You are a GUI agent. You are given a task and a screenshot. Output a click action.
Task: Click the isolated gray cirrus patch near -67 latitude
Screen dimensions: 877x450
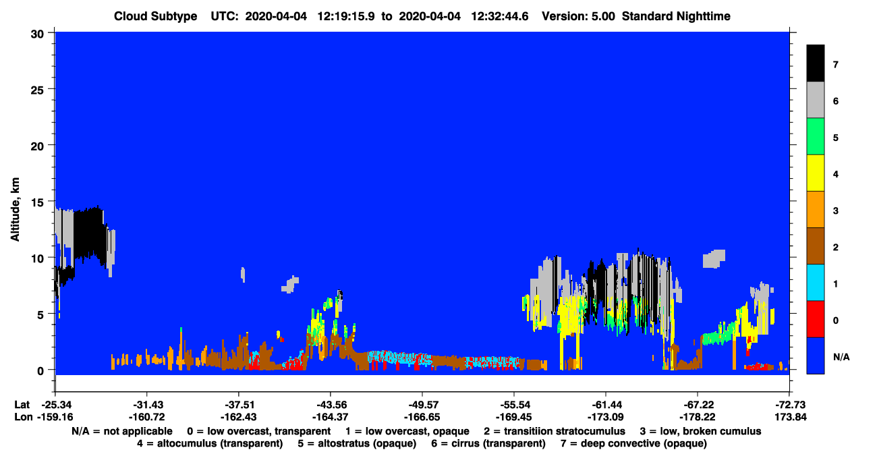[714, 259]
